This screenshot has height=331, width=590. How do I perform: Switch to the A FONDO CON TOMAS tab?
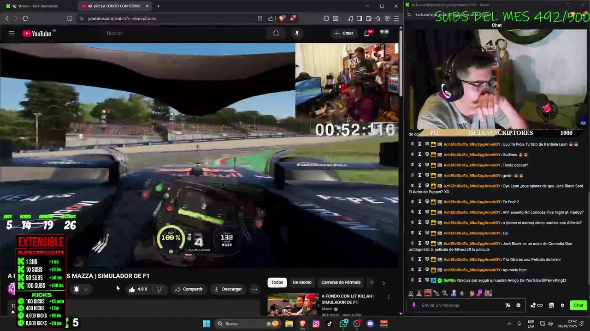[x=114, y=6]
